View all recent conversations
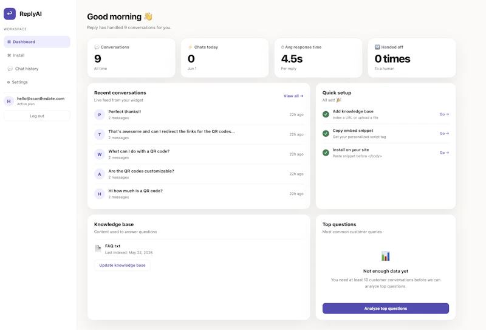 (293, 96)
